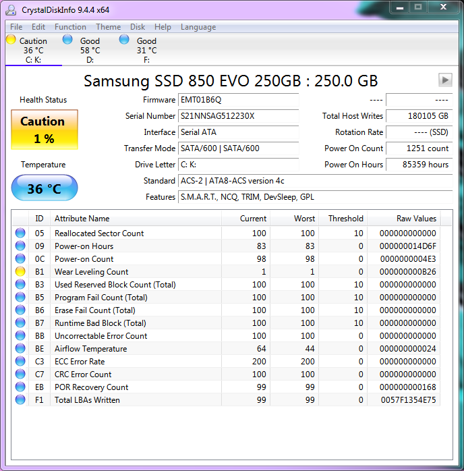The width and height of the screenshot is (464, 471).
Task: Click the CrystalDiskInfo title bar app icon
Action: pos(11,10)
